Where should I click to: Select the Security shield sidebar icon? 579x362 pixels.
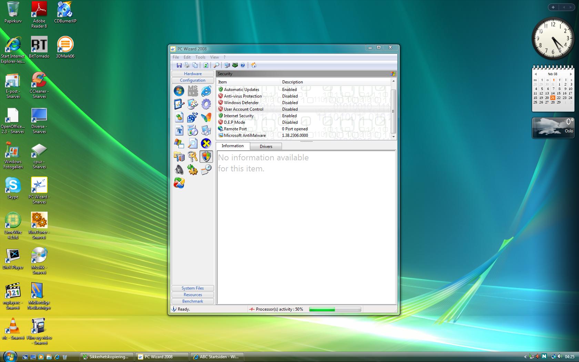coord(206,157)
